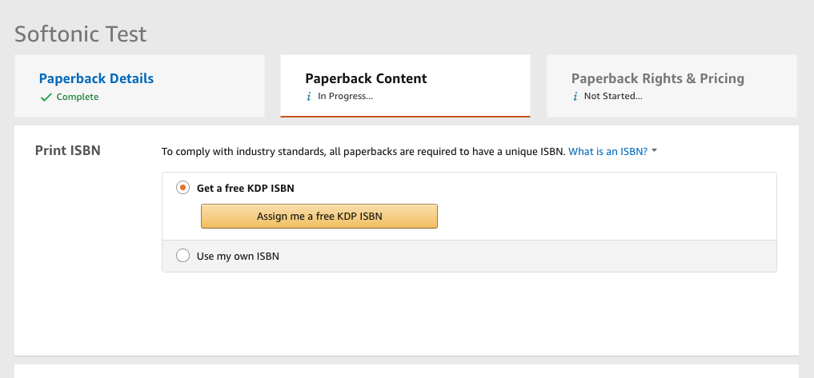Screen dimensions: 814x378
Task: Switch to the Paperback Content tab
Action: tap(366, 78)
